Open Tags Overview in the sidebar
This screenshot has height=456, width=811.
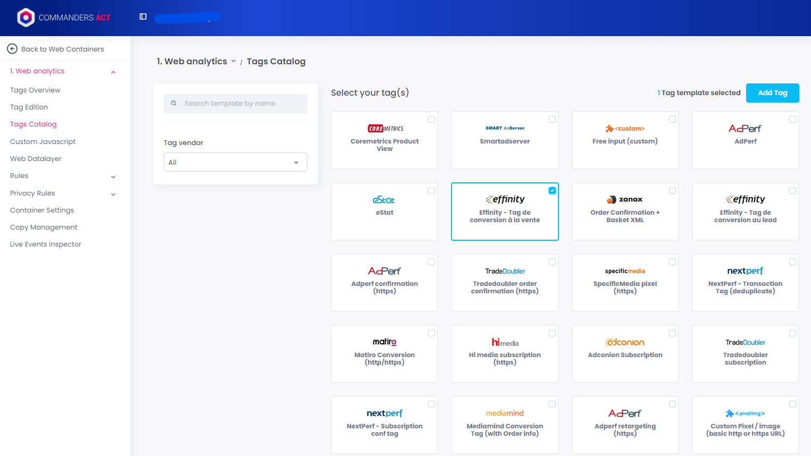[35, 90]
